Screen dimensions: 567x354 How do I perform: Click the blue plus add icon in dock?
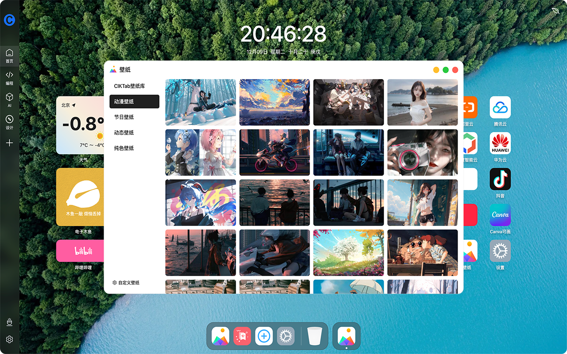tap(264, 336)
